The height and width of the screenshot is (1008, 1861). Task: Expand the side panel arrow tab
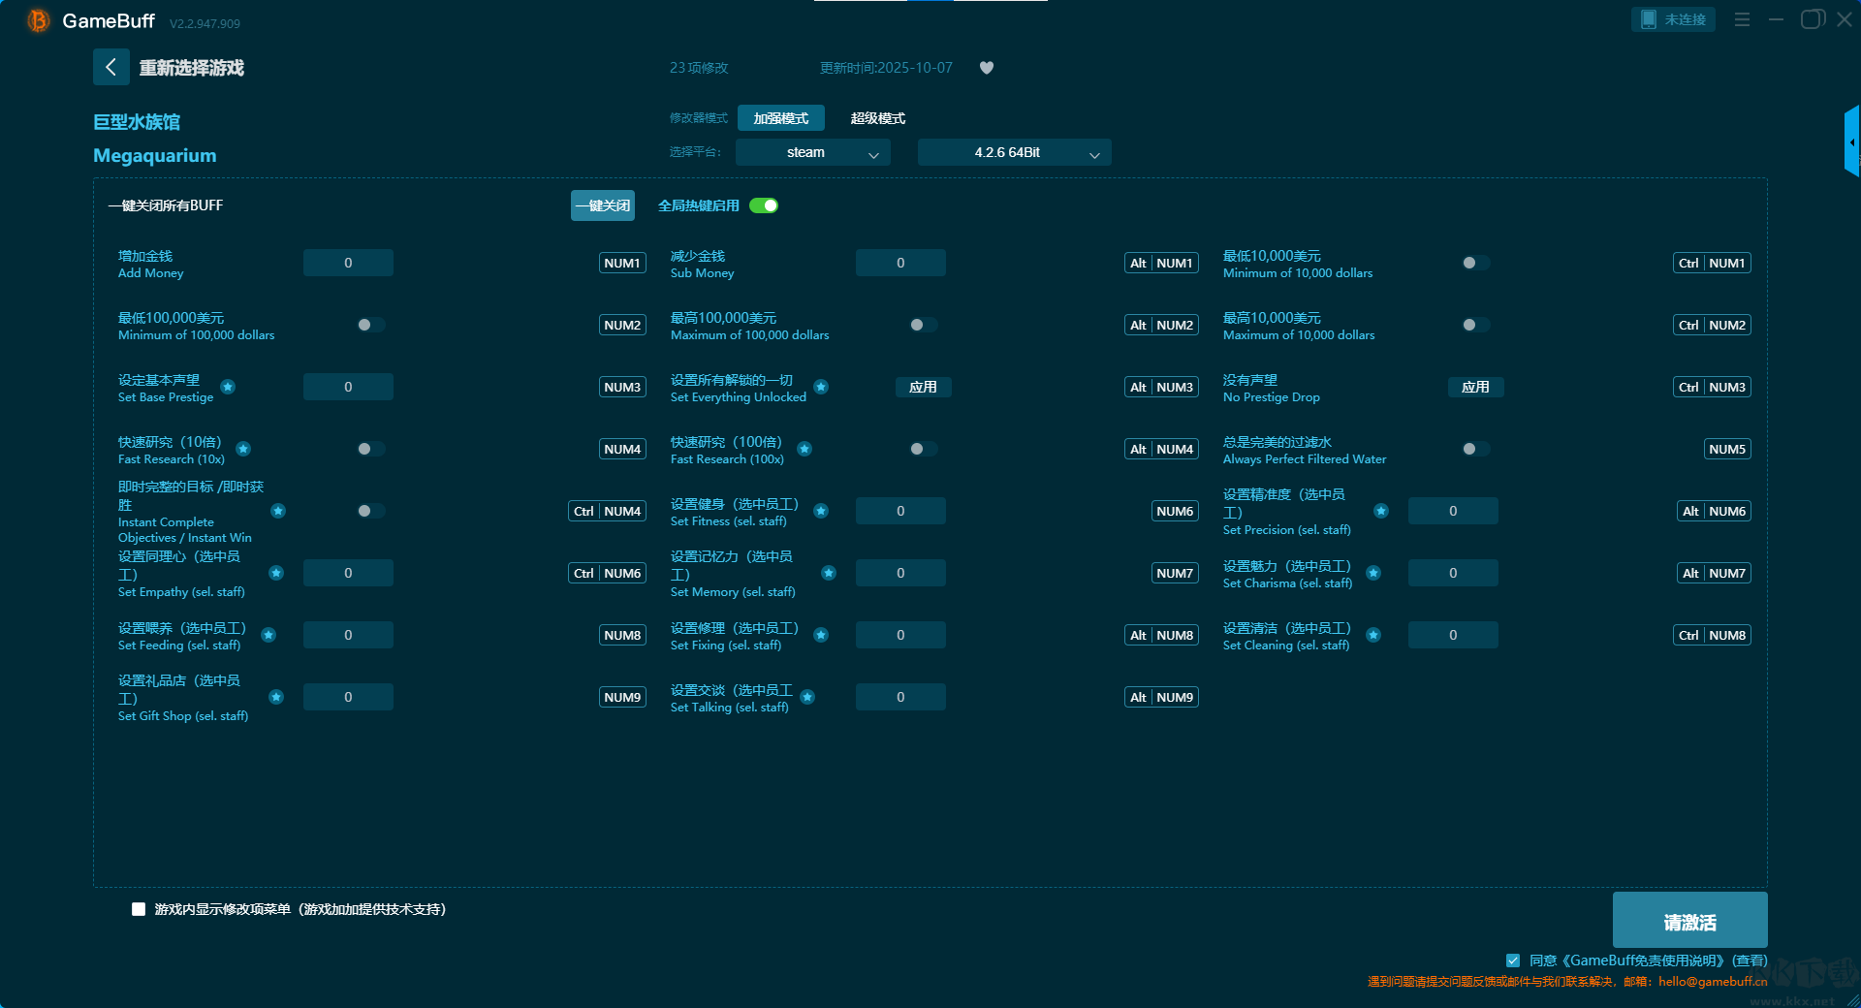point(1852,142)
